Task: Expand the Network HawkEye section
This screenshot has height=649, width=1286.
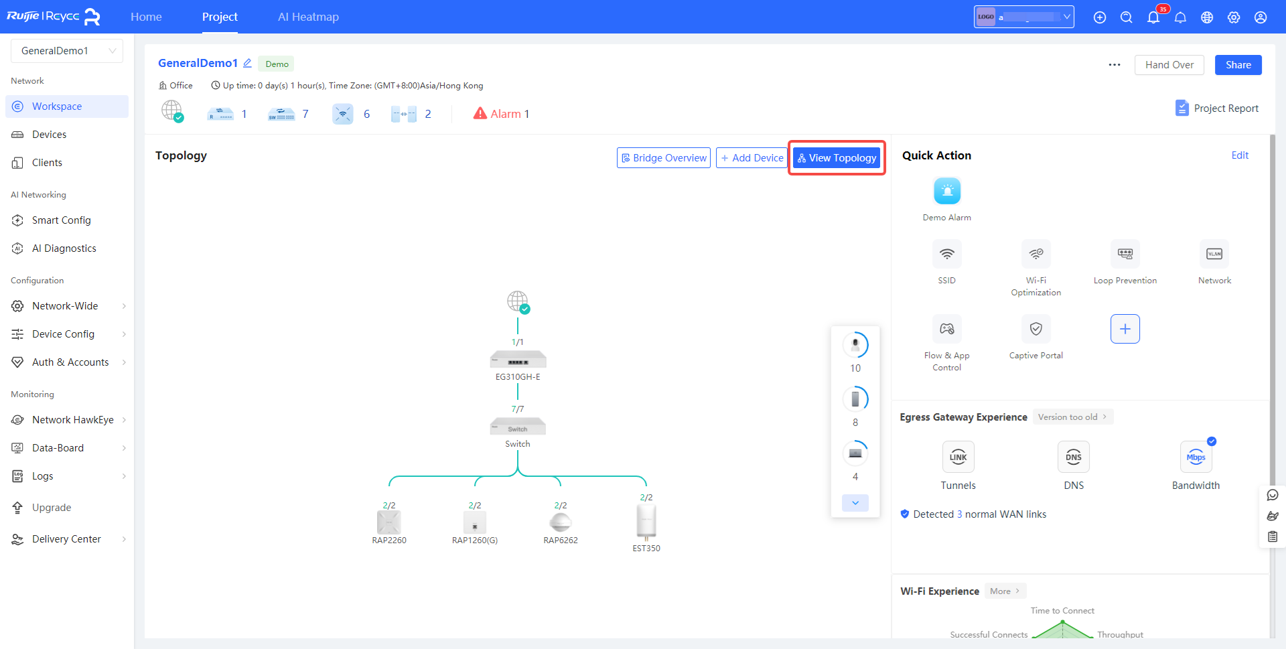Action: [67, 420]
